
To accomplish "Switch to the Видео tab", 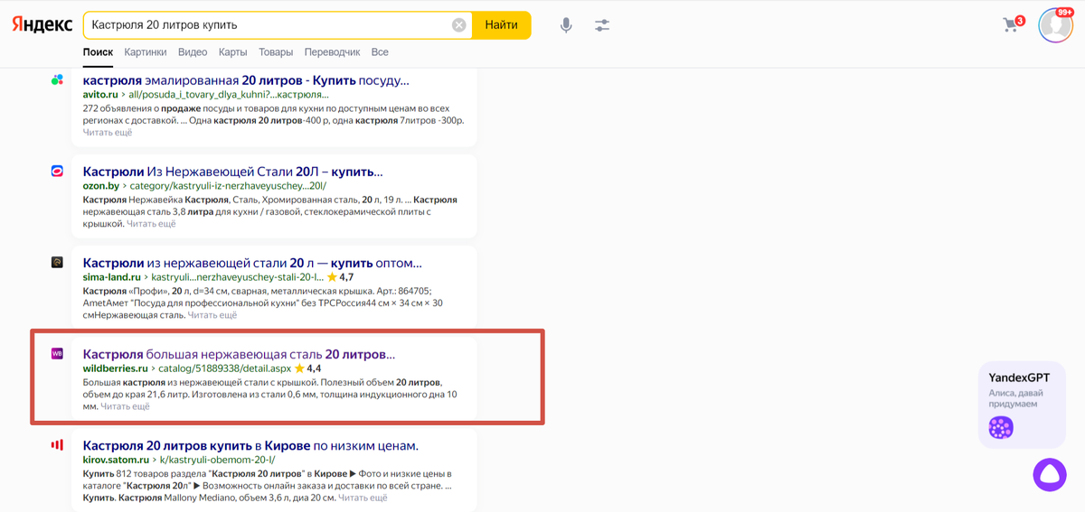I will pyautogui.click(x=193, y=52).
